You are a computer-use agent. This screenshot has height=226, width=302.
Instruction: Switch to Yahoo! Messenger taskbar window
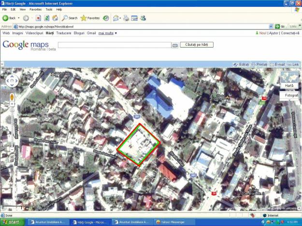[x=174, y=222]
